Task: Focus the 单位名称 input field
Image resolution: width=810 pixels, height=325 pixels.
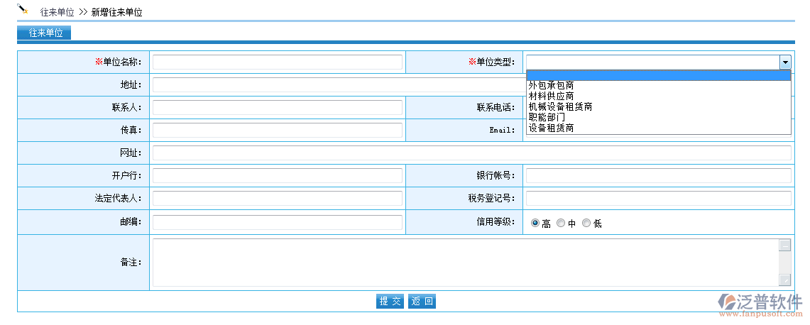Action: point(278,62)
